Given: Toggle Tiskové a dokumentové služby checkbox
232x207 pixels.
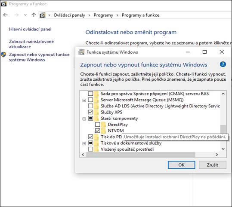Looking at the screenshot, I should click(90, 143).
